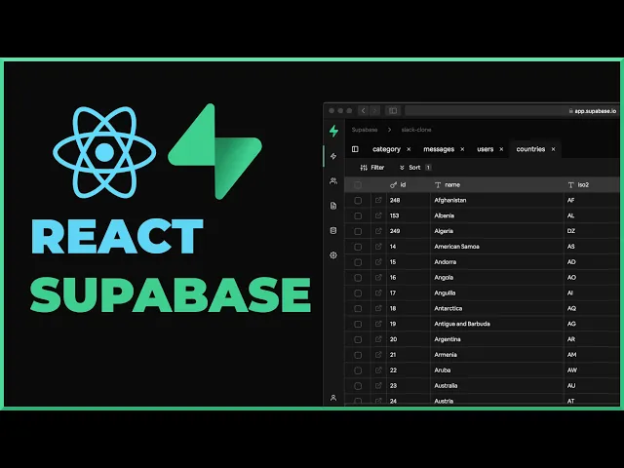
Task: Expand the Armenia row icon
Action: tap(378, 355)
